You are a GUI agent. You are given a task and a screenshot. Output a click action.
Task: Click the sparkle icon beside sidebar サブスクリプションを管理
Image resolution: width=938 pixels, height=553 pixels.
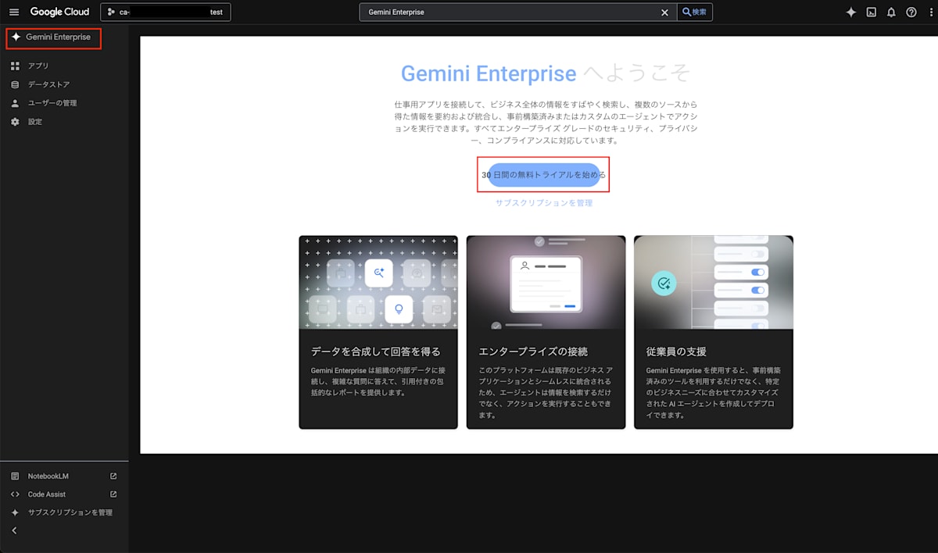click(15, 512)
